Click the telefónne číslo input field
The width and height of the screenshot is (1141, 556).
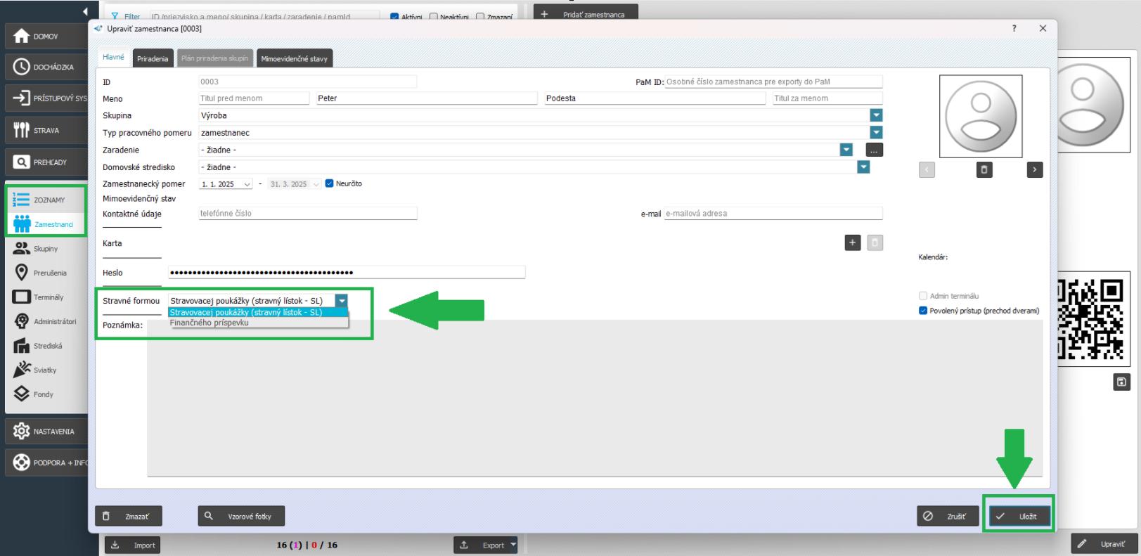coord(307,213)
